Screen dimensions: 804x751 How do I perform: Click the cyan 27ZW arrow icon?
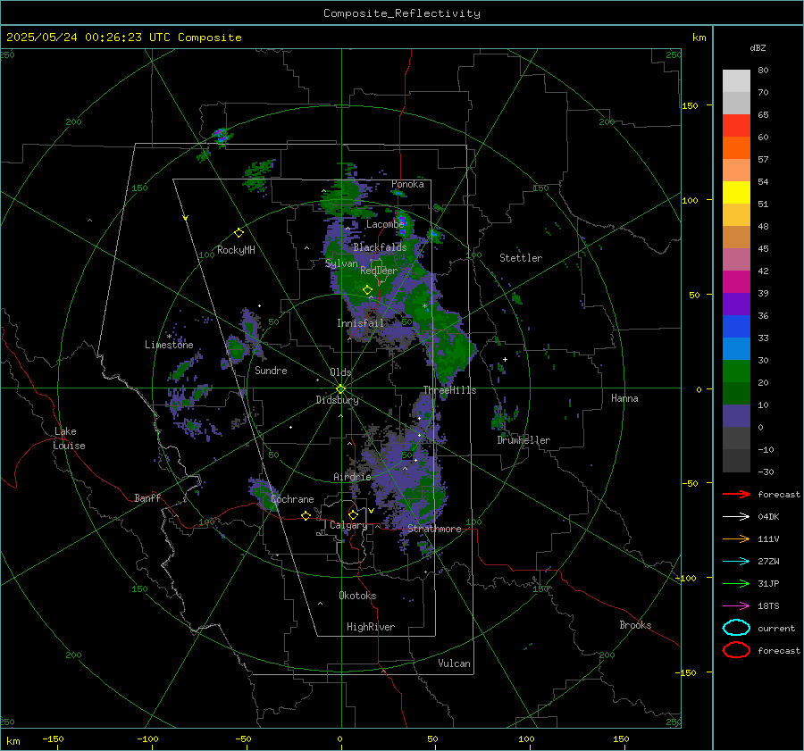(736, 562)
